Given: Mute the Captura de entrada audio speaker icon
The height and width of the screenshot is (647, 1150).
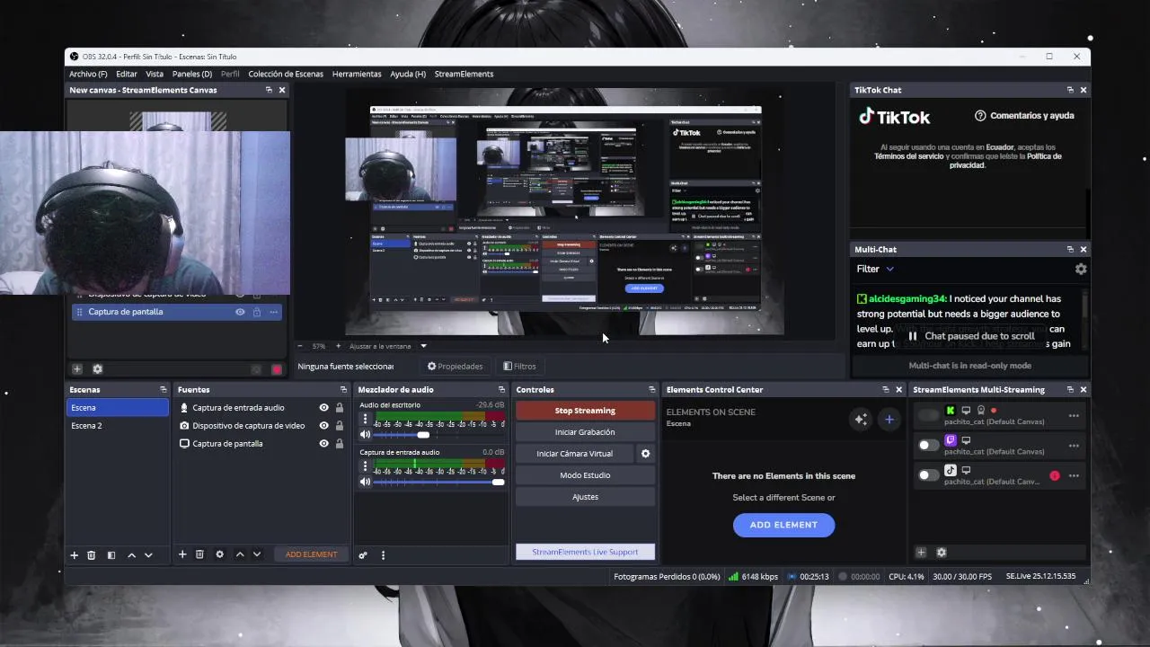Looking at the screenshot, I should (x=365, y=482).
